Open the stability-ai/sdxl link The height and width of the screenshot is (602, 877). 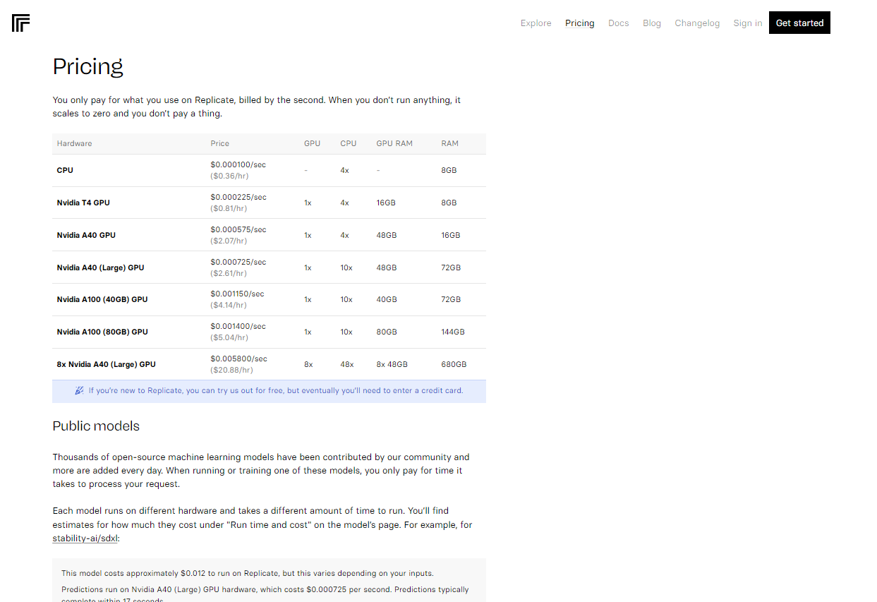click(85, 538)
